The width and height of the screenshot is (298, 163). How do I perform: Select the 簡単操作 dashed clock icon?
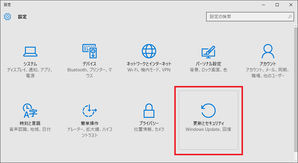coord(89,111)
